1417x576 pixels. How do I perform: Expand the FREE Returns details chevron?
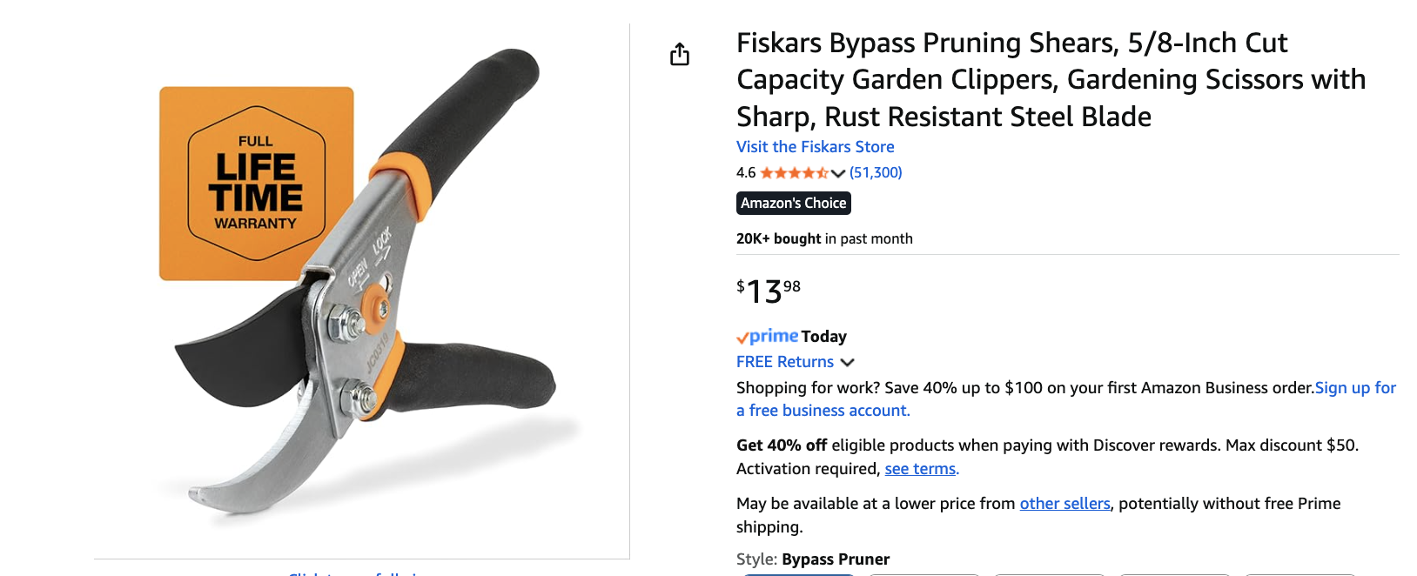point(850,362)
